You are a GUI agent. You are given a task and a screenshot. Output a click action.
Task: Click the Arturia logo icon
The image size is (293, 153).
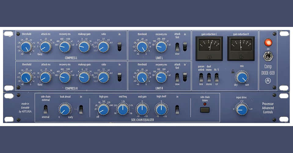[x=268, y=81]
